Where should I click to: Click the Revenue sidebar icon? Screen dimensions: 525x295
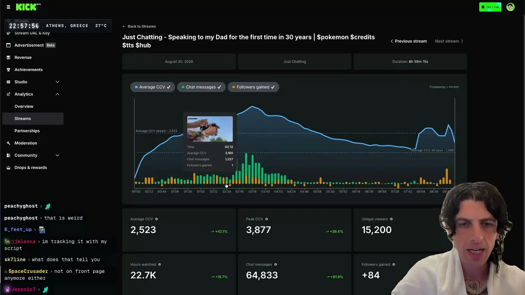(x=8, y=57)
